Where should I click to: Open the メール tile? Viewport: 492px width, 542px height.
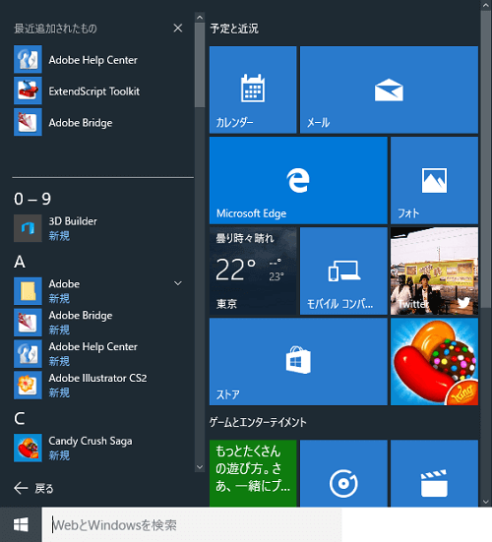pyautogui.click(x=389, y=90)
